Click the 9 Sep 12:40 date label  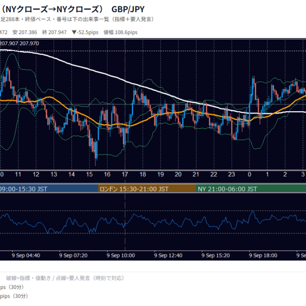(168, 256)
